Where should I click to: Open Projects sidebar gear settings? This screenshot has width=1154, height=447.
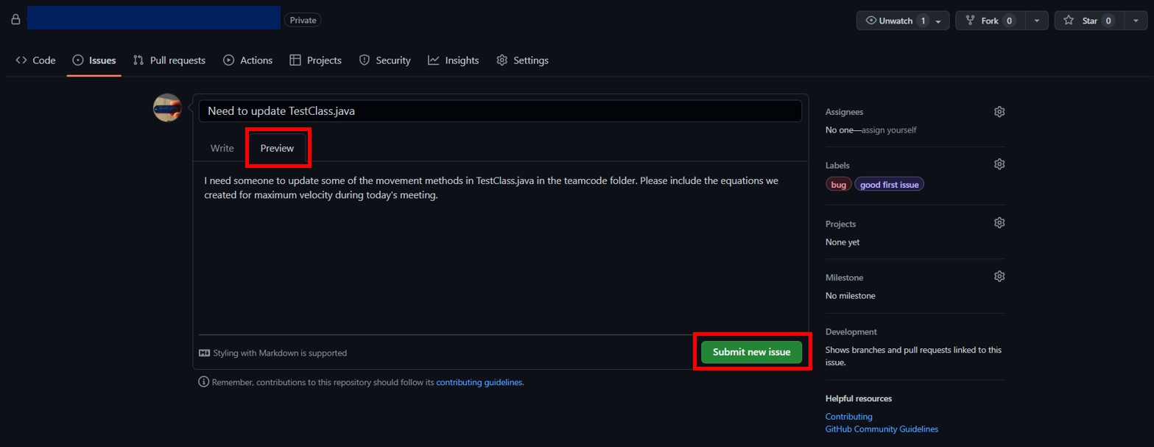click(x=999, y=222)
